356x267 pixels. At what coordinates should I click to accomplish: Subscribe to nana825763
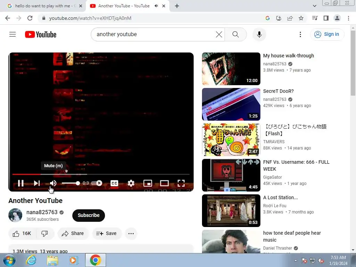(89, 215)
